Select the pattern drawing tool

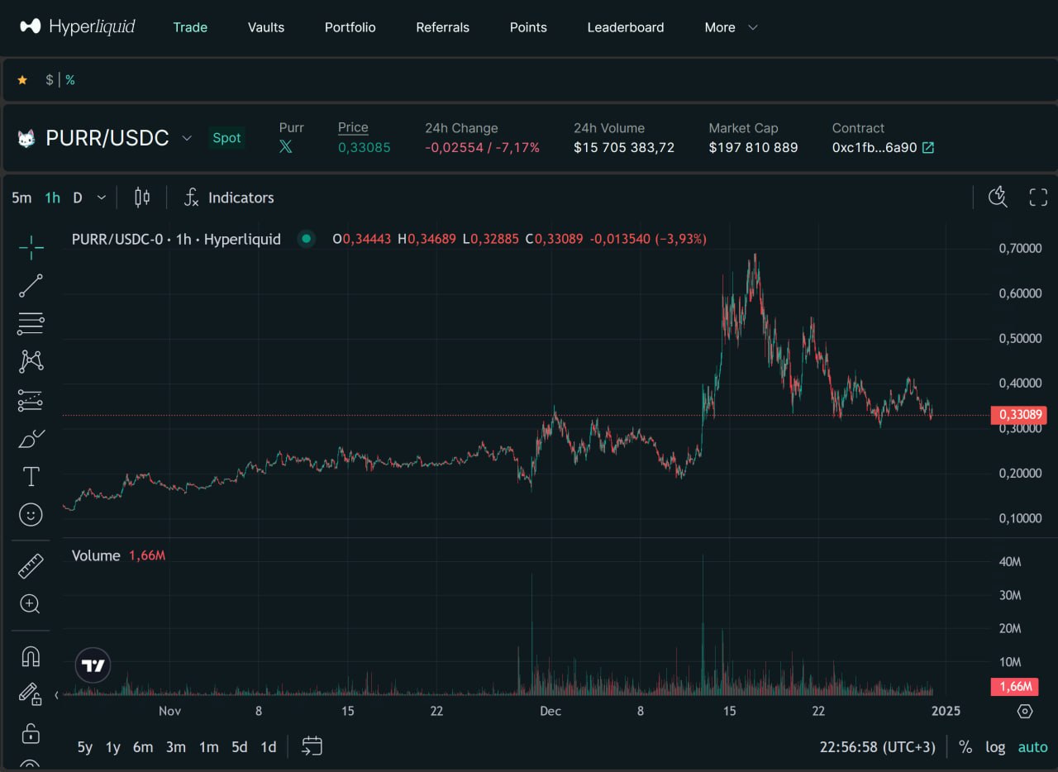coord(31,361)
